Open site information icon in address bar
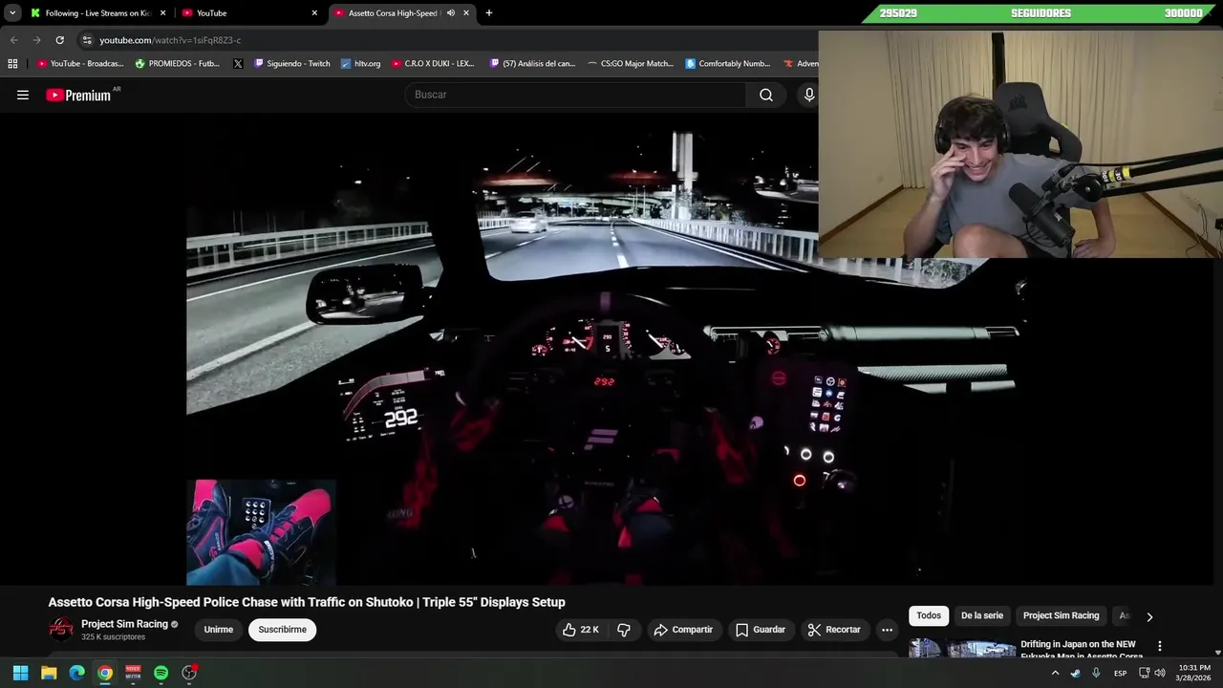 tap(87, 40)
